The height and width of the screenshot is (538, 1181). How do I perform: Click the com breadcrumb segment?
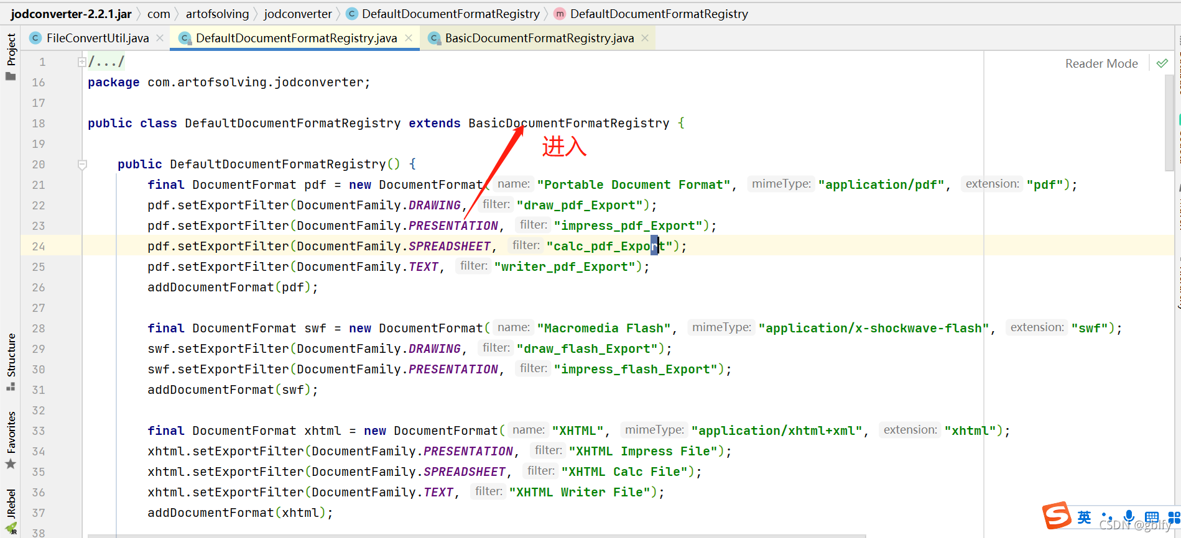tap(159, 14)
